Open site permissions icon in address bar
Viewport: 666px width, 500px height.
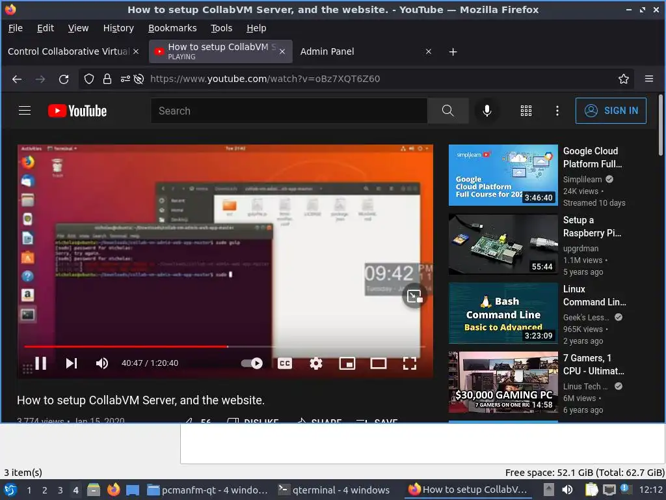click(126, 79)
